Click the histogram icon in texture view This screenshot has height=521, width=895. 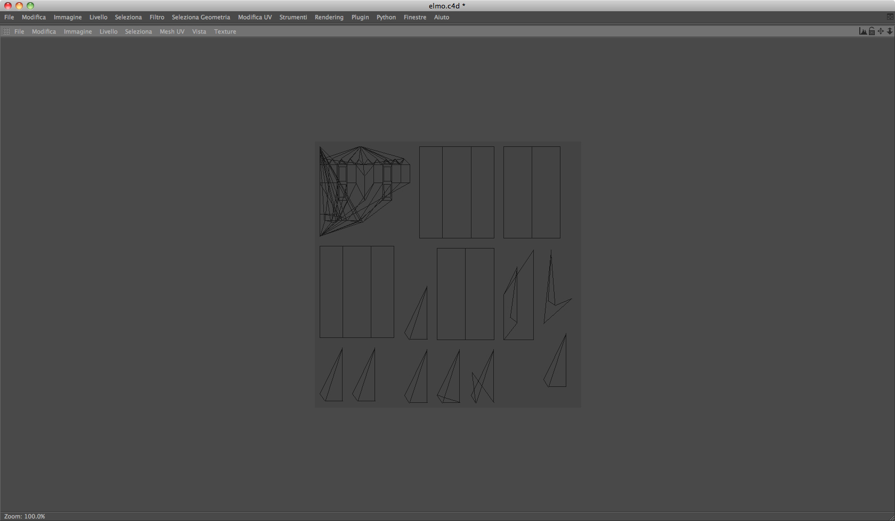coord(863,31)
